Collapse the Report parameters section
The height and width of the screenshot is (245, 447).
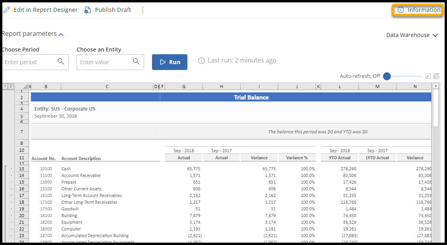pyautogui.click(x=61, y=35)
